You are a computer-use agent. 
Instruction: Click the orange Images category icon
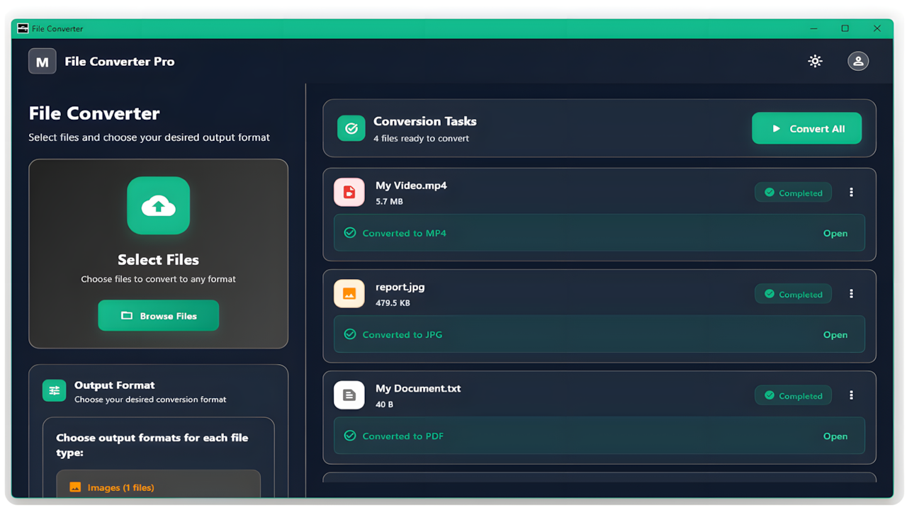[x=75, y=487]
